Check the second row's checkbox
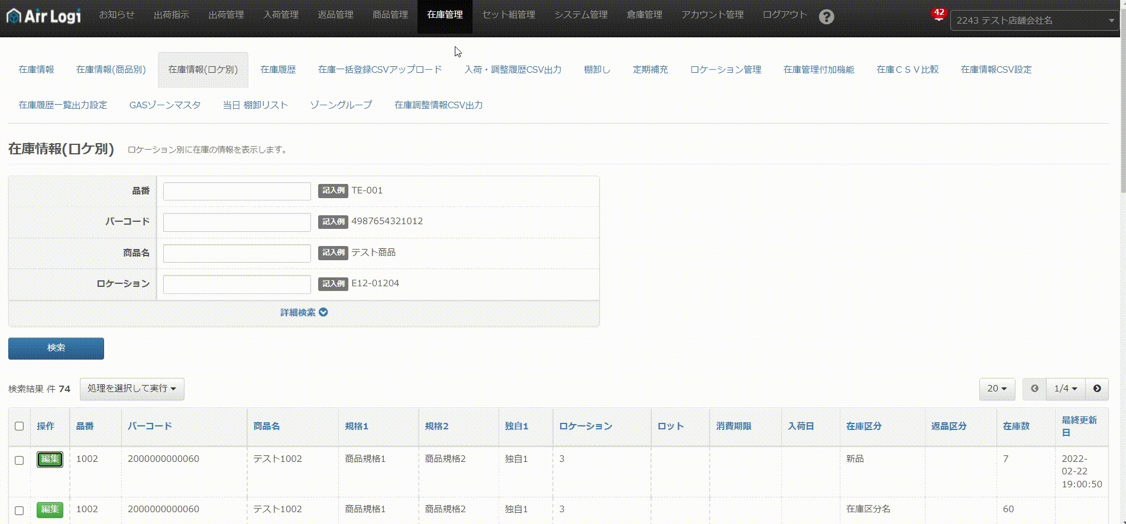Viewport: 1126px width, 524px height. [19, 510]
